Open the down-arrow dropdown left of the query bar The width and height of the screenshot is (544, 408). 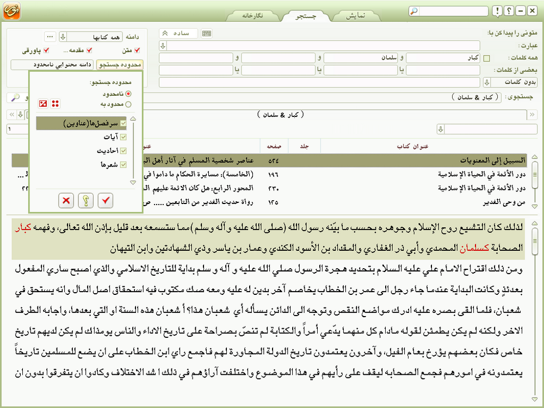[x=21, y=114]
